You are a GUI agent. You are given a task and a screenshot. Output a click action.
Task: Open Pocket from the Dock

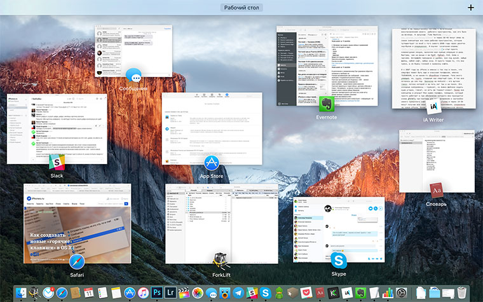306,292
